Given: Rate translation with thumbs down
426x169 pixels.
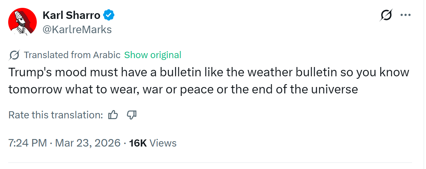Looking at the screenshot, I should pyautogui.click(x=132, y=115).
